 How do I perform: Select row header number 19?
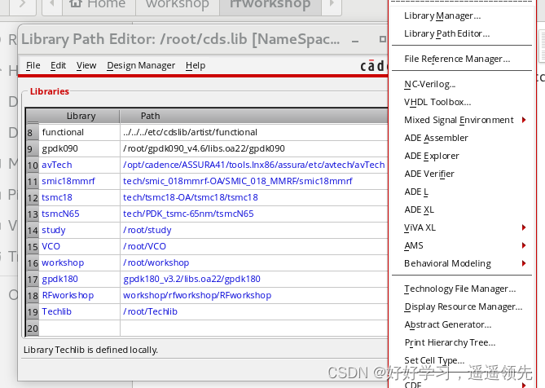point(33,312)
